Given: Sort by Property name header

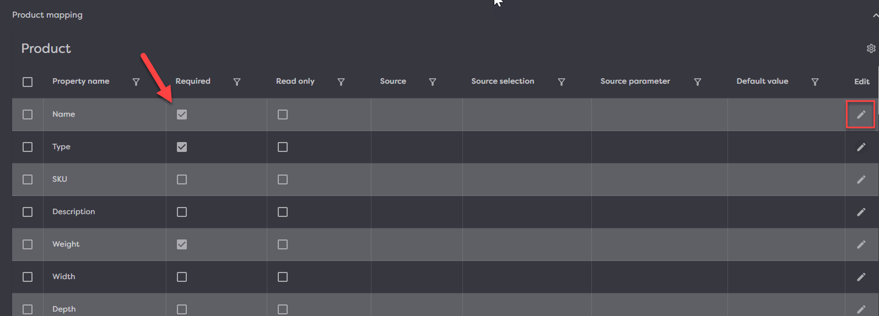Looking at the screenshot, I should click(80, 81).
